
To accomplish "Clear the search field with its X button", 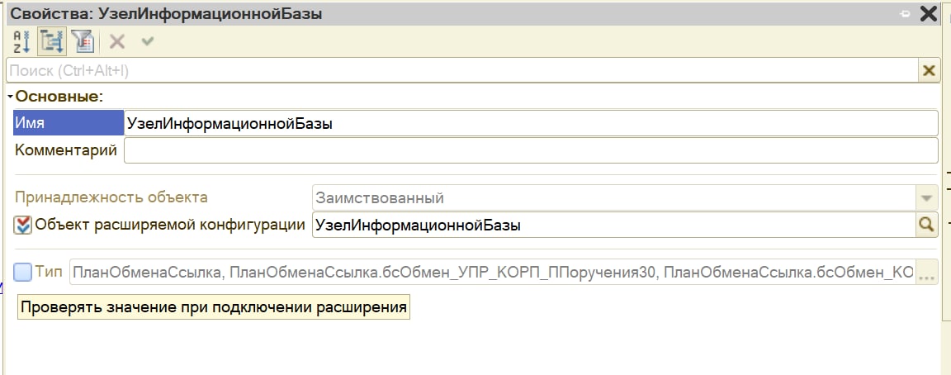I will (x=930, y=71).
